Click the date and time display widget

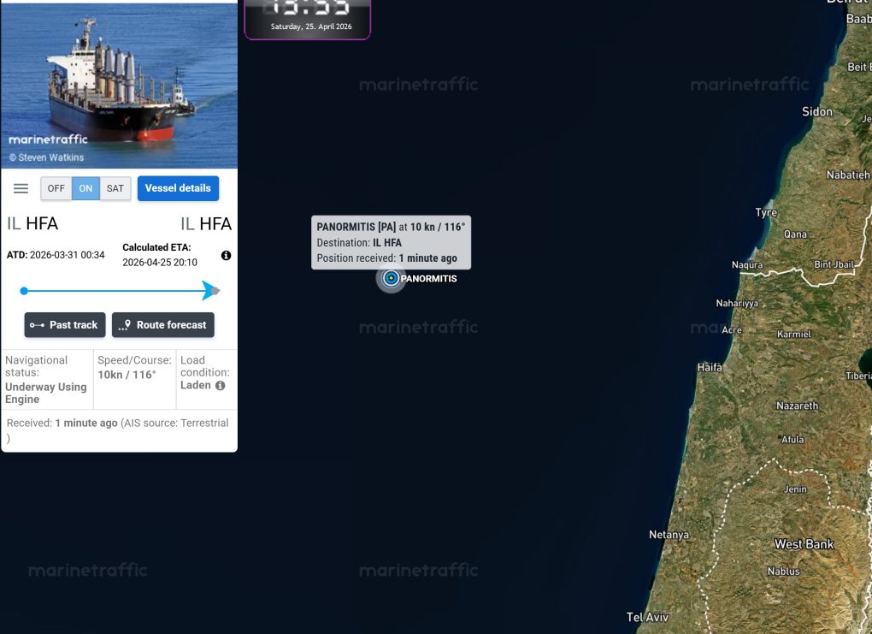308,20
